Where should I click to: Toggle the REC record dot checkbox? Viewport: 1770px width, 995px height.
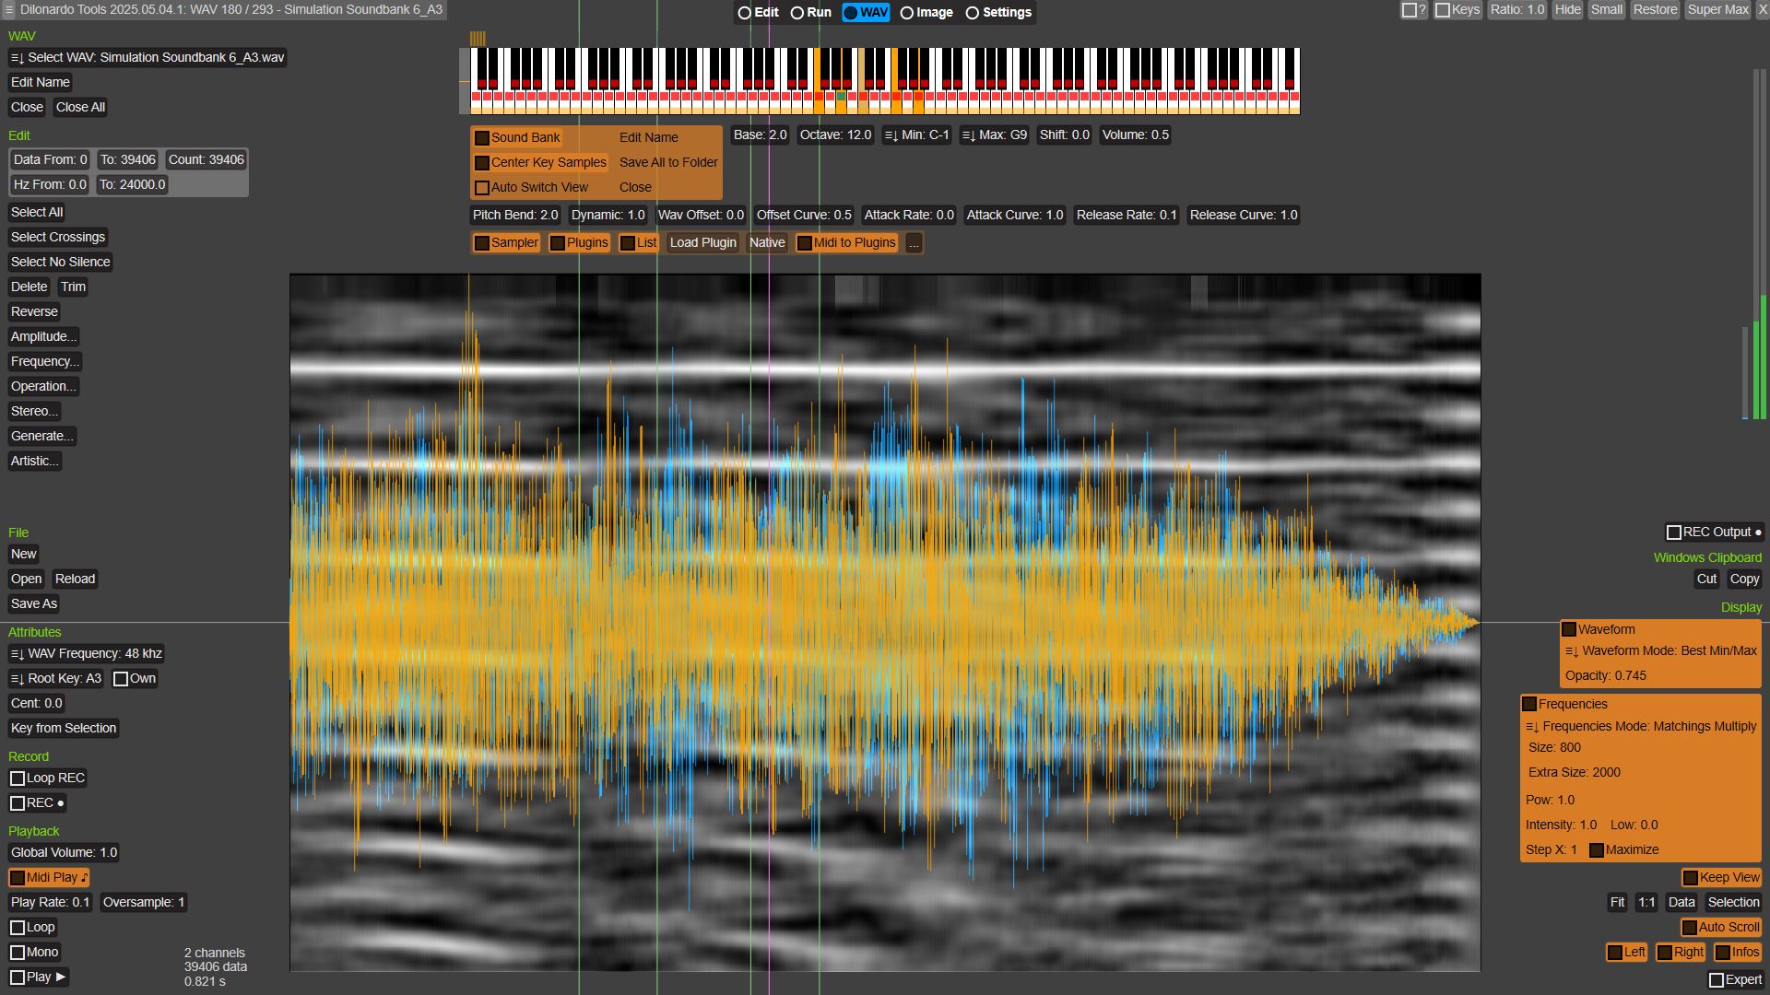click(x=18, y=803)
